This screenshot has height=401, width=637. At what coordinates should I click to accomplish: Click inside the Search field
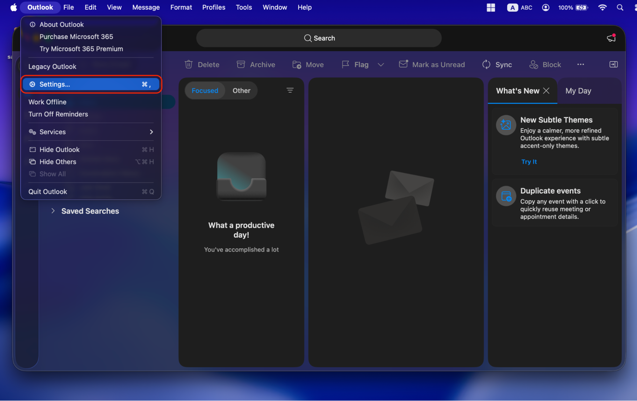319,38
